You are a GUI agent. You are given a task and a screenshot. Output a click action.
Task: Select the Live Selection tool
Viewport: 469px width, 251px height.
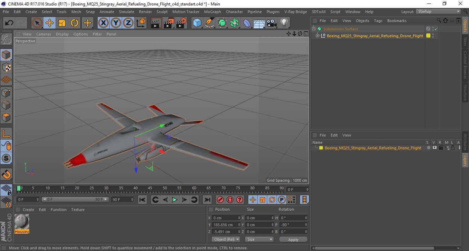(37, 23)
